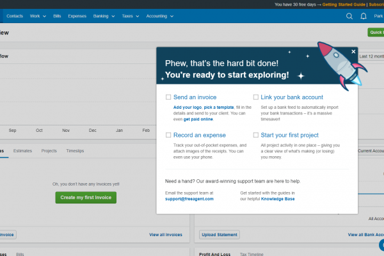384x256 pixels.
Task: Click the green Quick button
Action: coord(376,33)
